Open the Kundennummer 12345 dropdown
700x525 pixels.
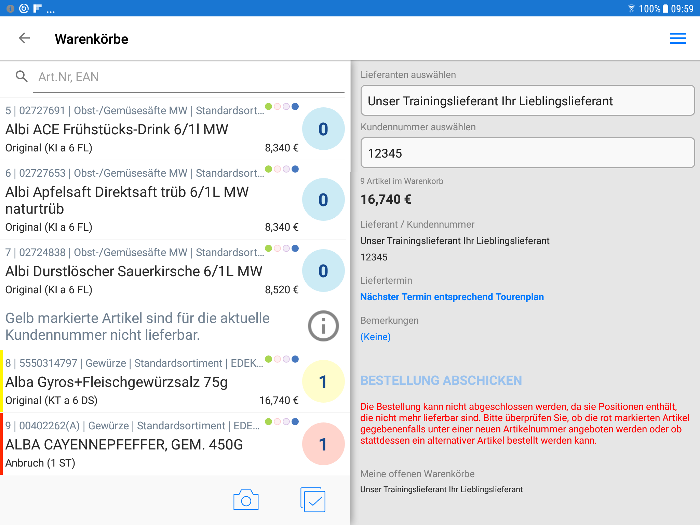[527, 153]
